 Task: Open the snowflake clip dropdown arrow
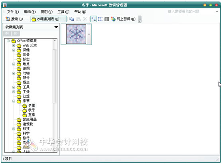89,34
